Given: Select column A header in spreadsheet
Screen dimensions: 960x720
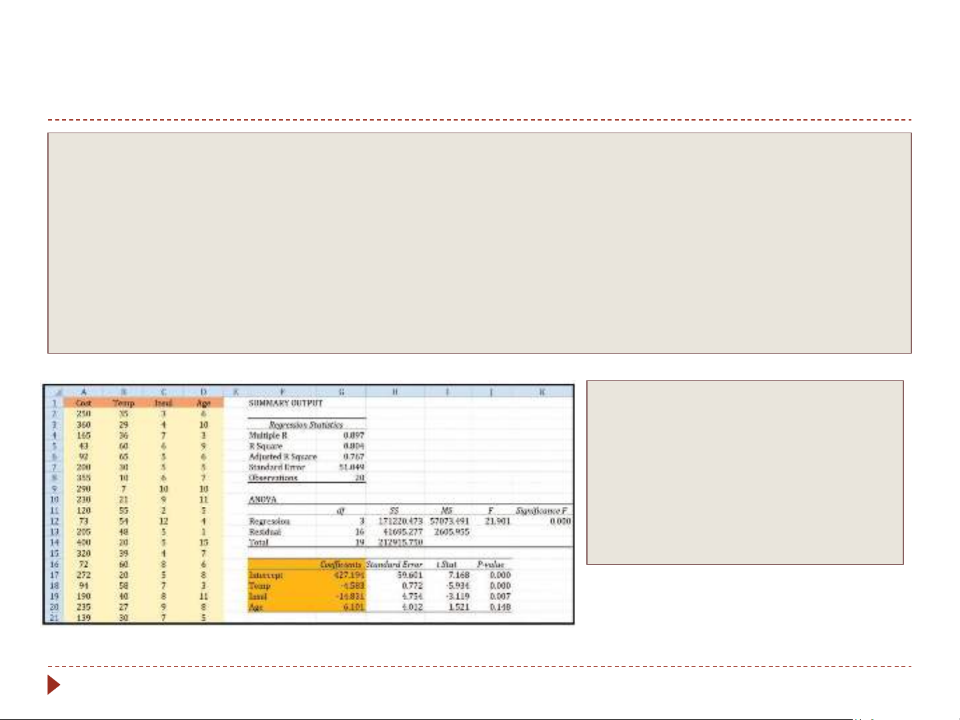Looking at the screenshot, I should [83, 392].
